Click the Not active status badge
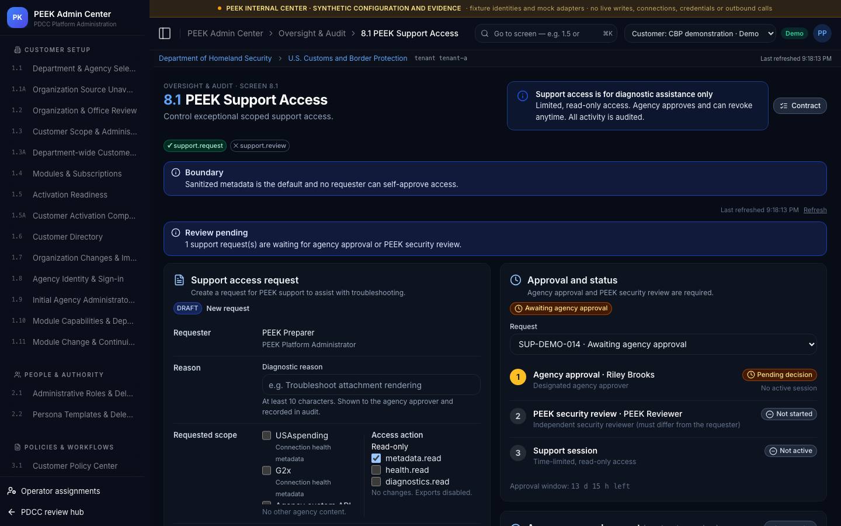This screenshot has height=526, width=841. pyautogui.click(x=791, y=451)
